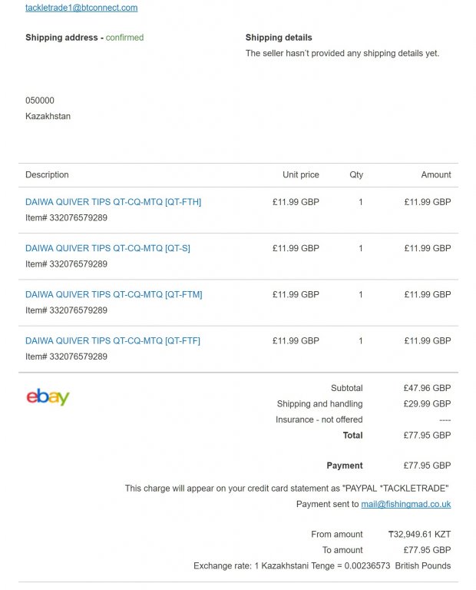
Task: Click the From amount 32,949.61 KZT value
Action: 419,535
